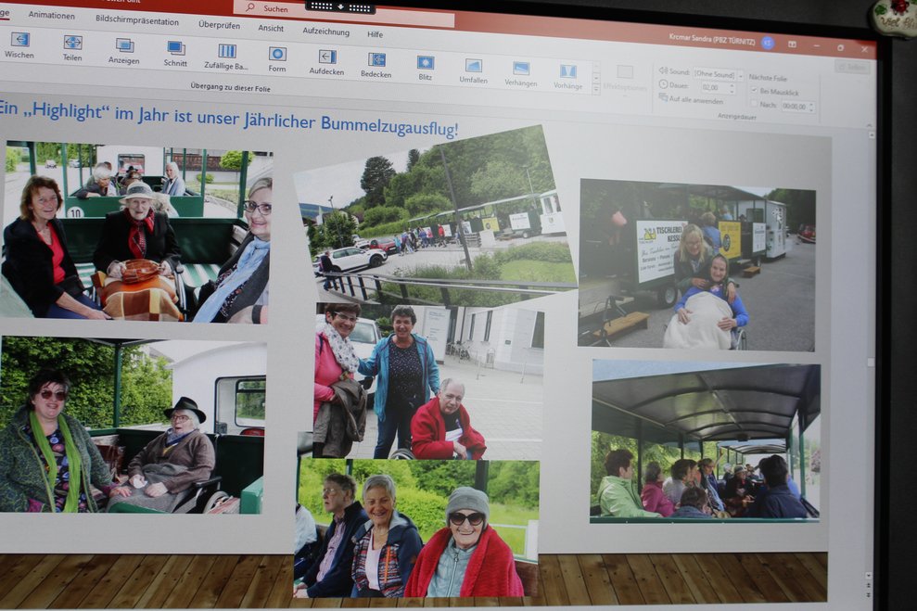
Task: Increase the Dauer value with the stepper
Action: point(732,86)
